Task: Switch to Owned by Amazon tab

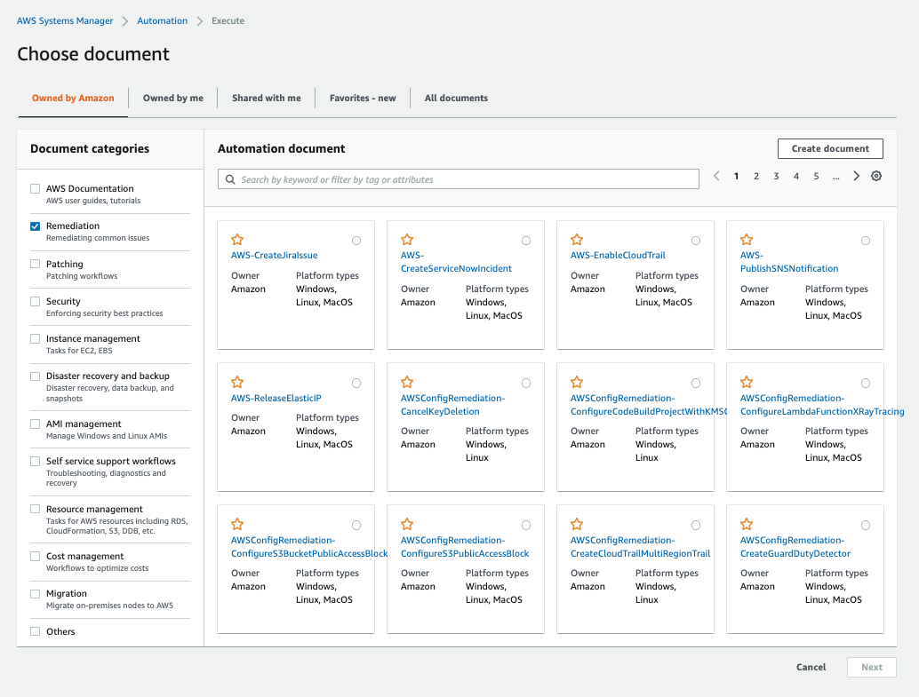Action: 73,98
